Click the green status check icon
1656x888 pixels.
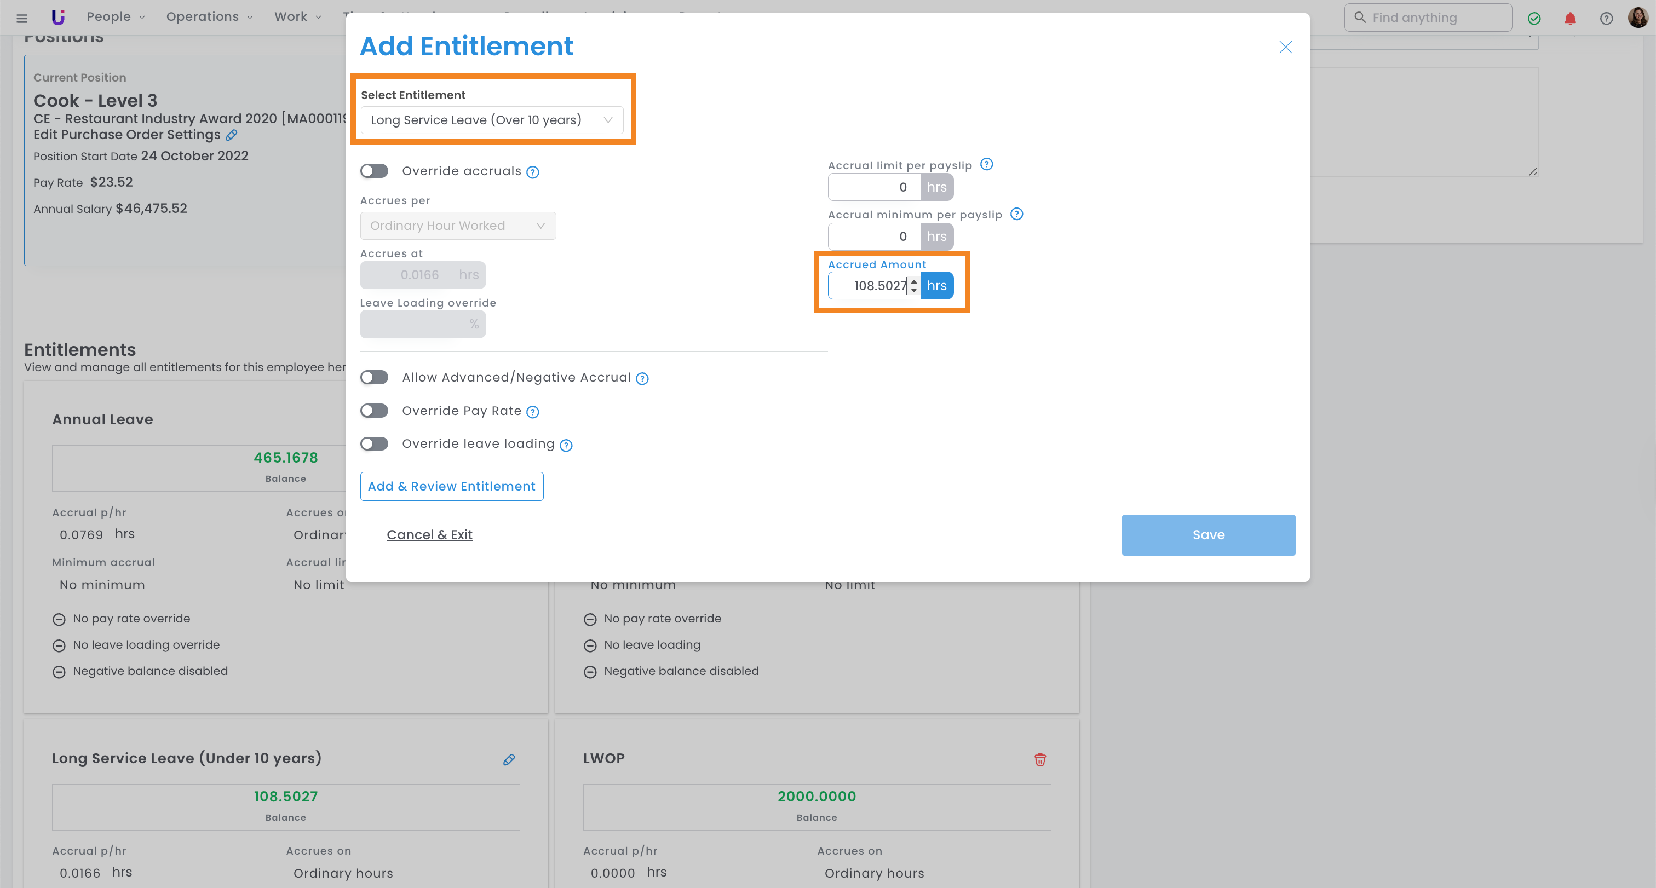(1534, 18)
